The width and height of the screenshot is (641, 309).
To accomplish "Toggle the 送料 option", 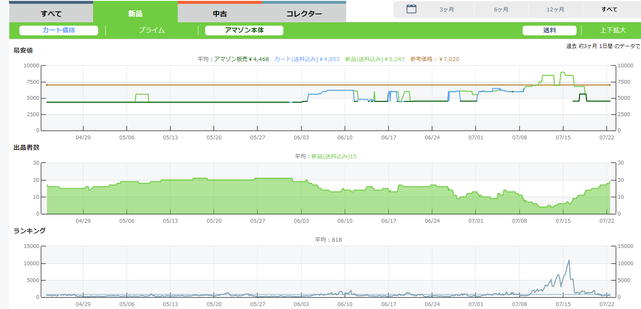I will (549, 30).
